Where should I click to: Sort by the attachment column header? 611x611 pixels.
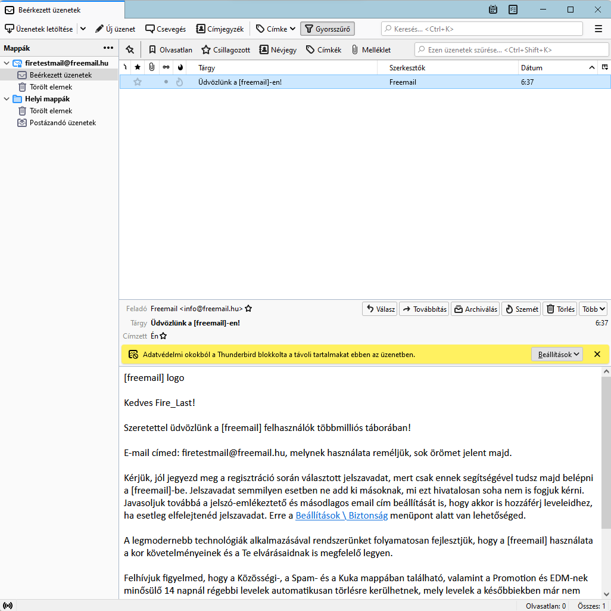tap(152, 67)
